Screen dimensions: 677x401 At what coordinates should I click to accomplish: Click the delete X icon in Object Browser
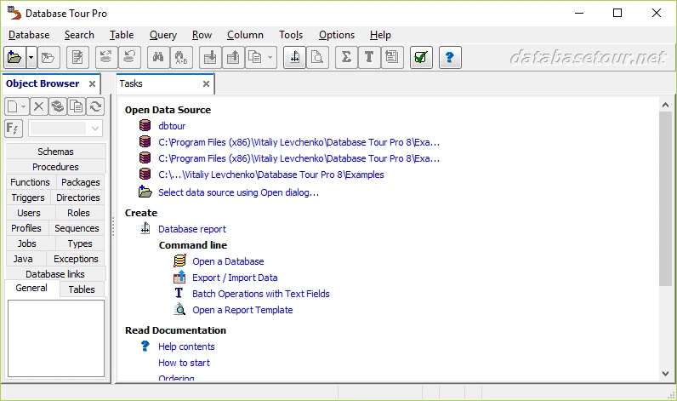pos(38,106)
